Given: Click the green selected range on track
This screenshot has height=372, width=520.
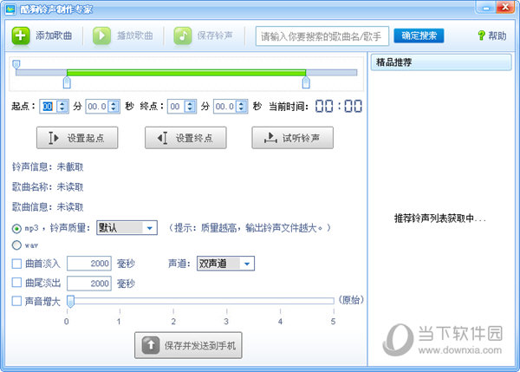Looking at the screenshot, I should (x=186, y=73).
